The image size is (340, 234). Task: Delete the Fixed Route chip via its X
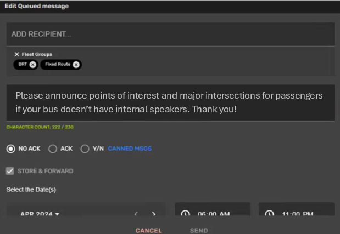(x=76, y=64)
